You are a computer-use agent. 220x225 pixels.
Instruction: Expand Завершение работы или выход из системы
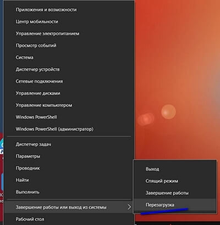pos(69,207)
